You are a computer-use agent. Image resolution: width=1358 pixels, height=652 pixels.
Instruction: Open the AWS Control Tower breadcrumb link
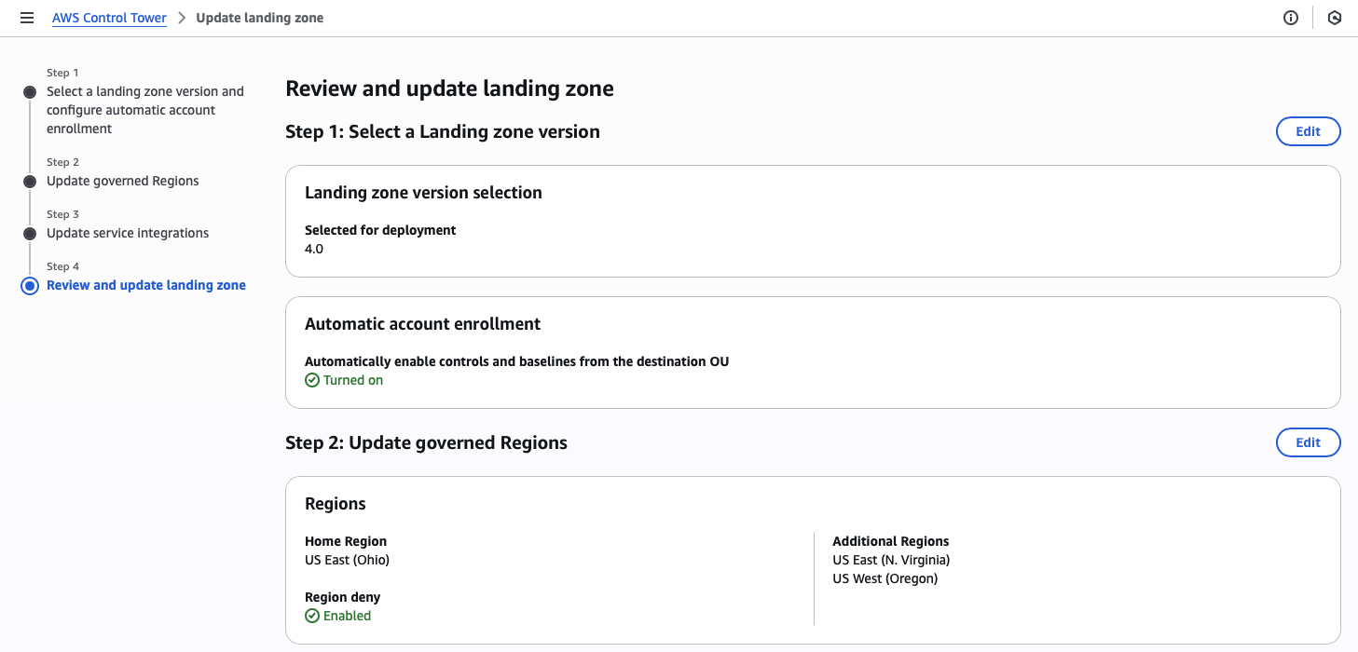click(109, 17)
